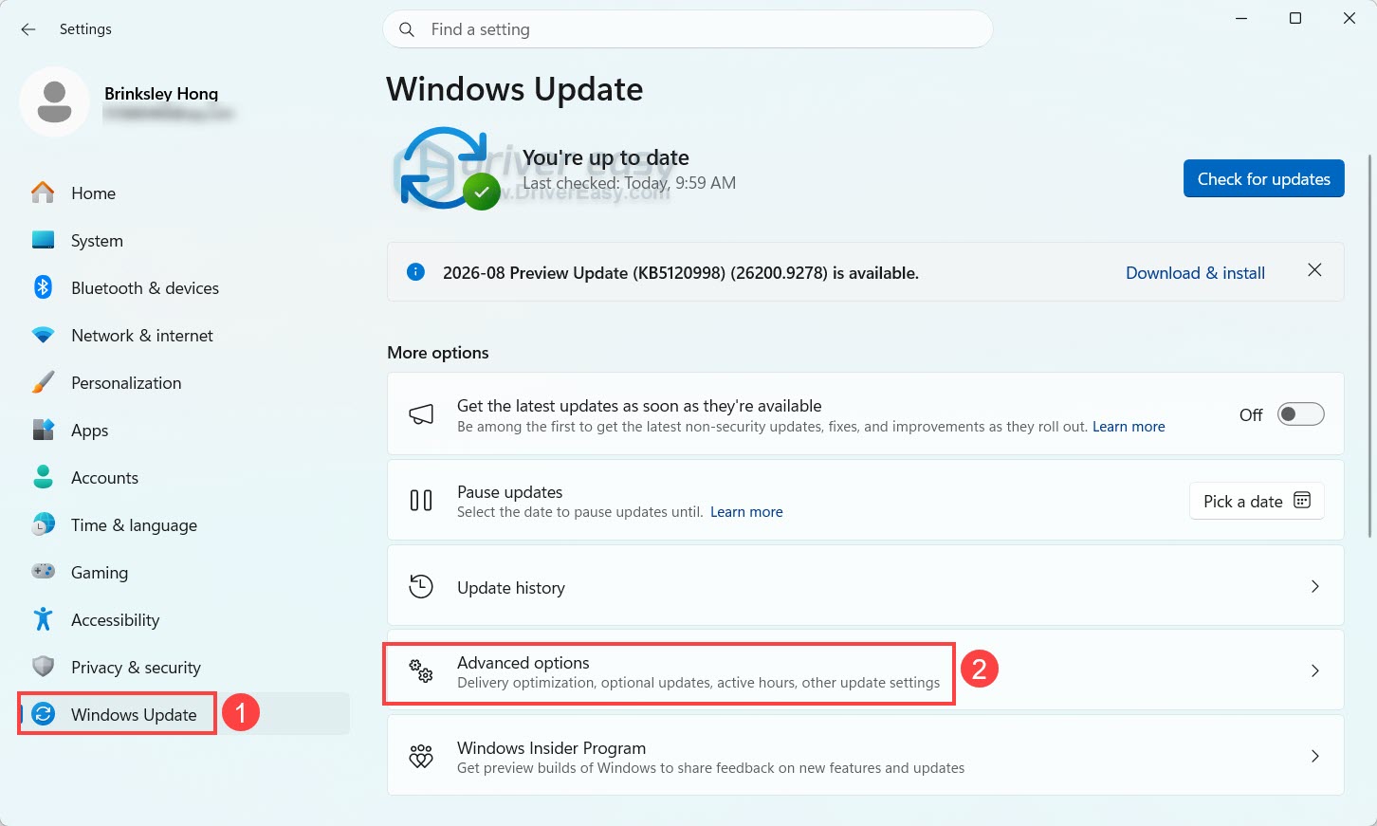Click the Personalization paintbrush icon

(x=43, y=382)
